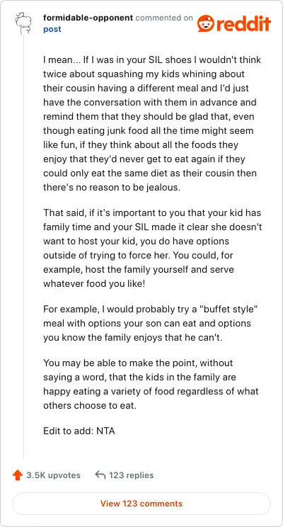This screenshot has width=283, height=527.
Task: Follow the blue "post" link
Action: coord(52,29)
